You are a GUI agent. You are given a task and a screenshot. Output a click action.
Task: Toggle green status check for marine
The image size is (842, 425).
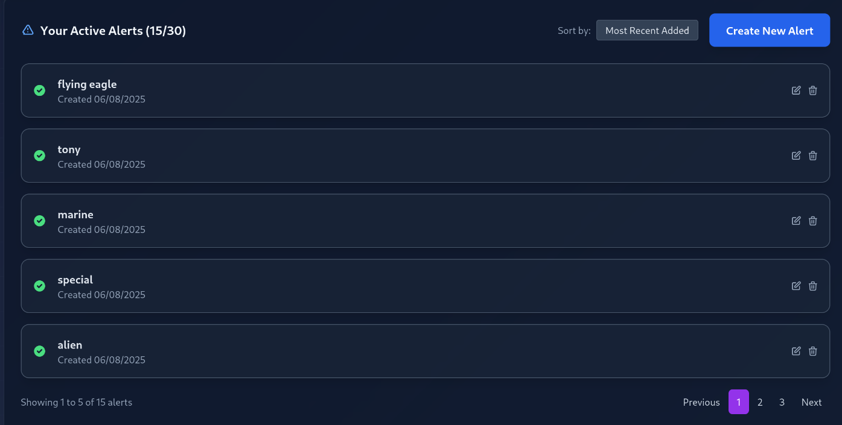tap(40, 221)
